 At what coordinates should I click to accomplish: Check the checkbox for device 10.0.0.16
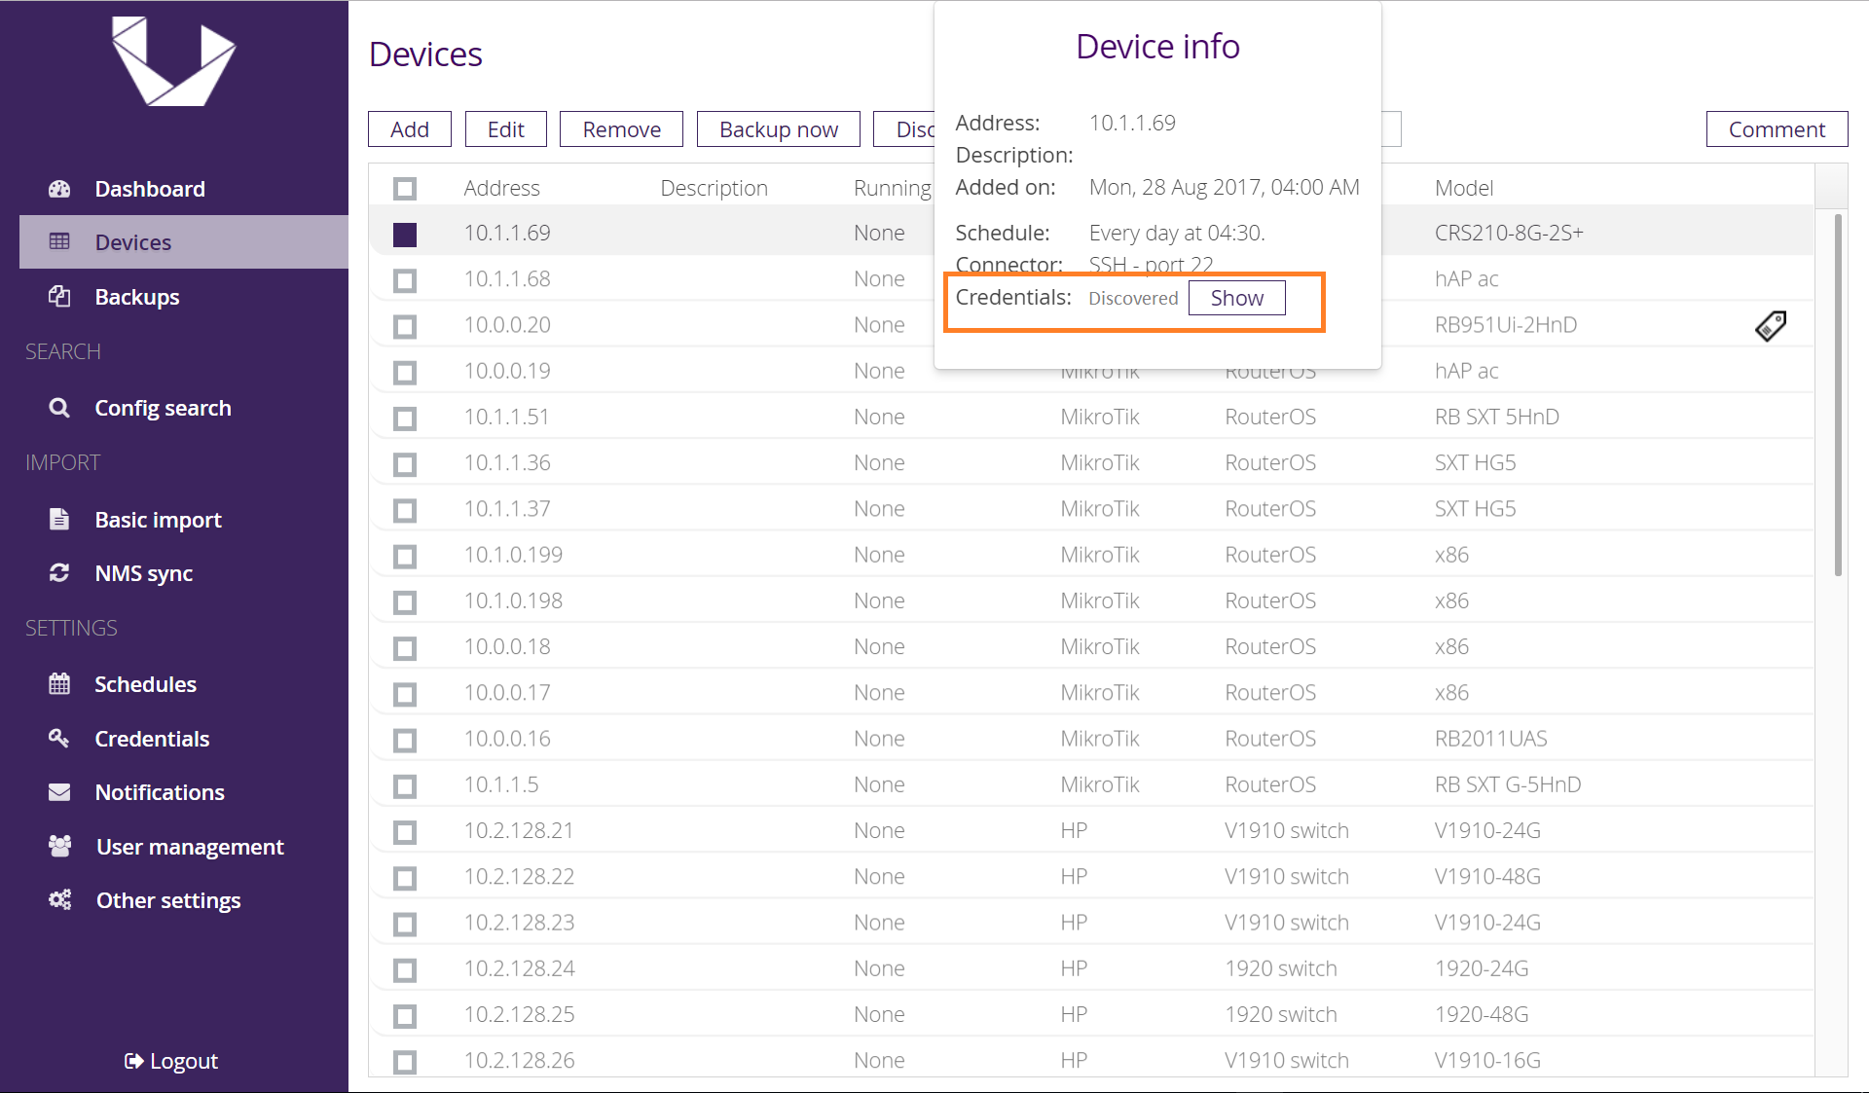405,741
